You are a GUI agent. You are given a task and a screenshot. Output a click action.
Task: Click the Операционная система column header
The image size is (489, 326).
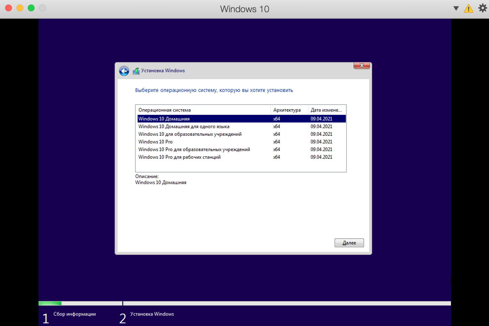[x=203, y=110]
